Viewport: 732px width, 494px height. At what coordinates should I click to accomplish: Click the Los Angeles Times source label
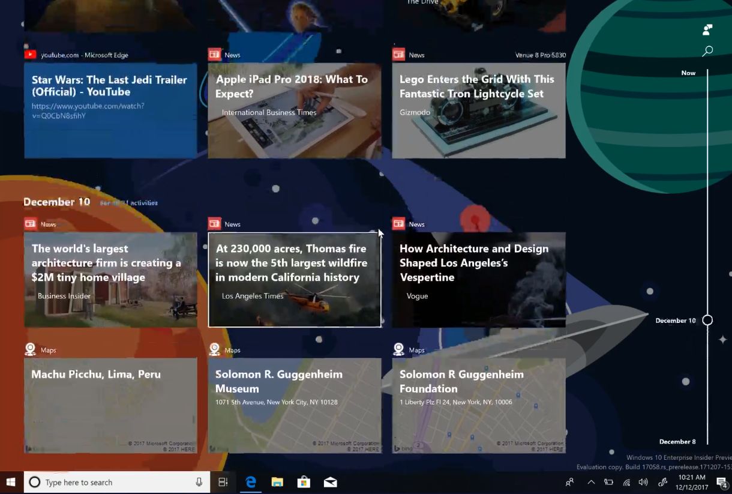click(253, 296)
